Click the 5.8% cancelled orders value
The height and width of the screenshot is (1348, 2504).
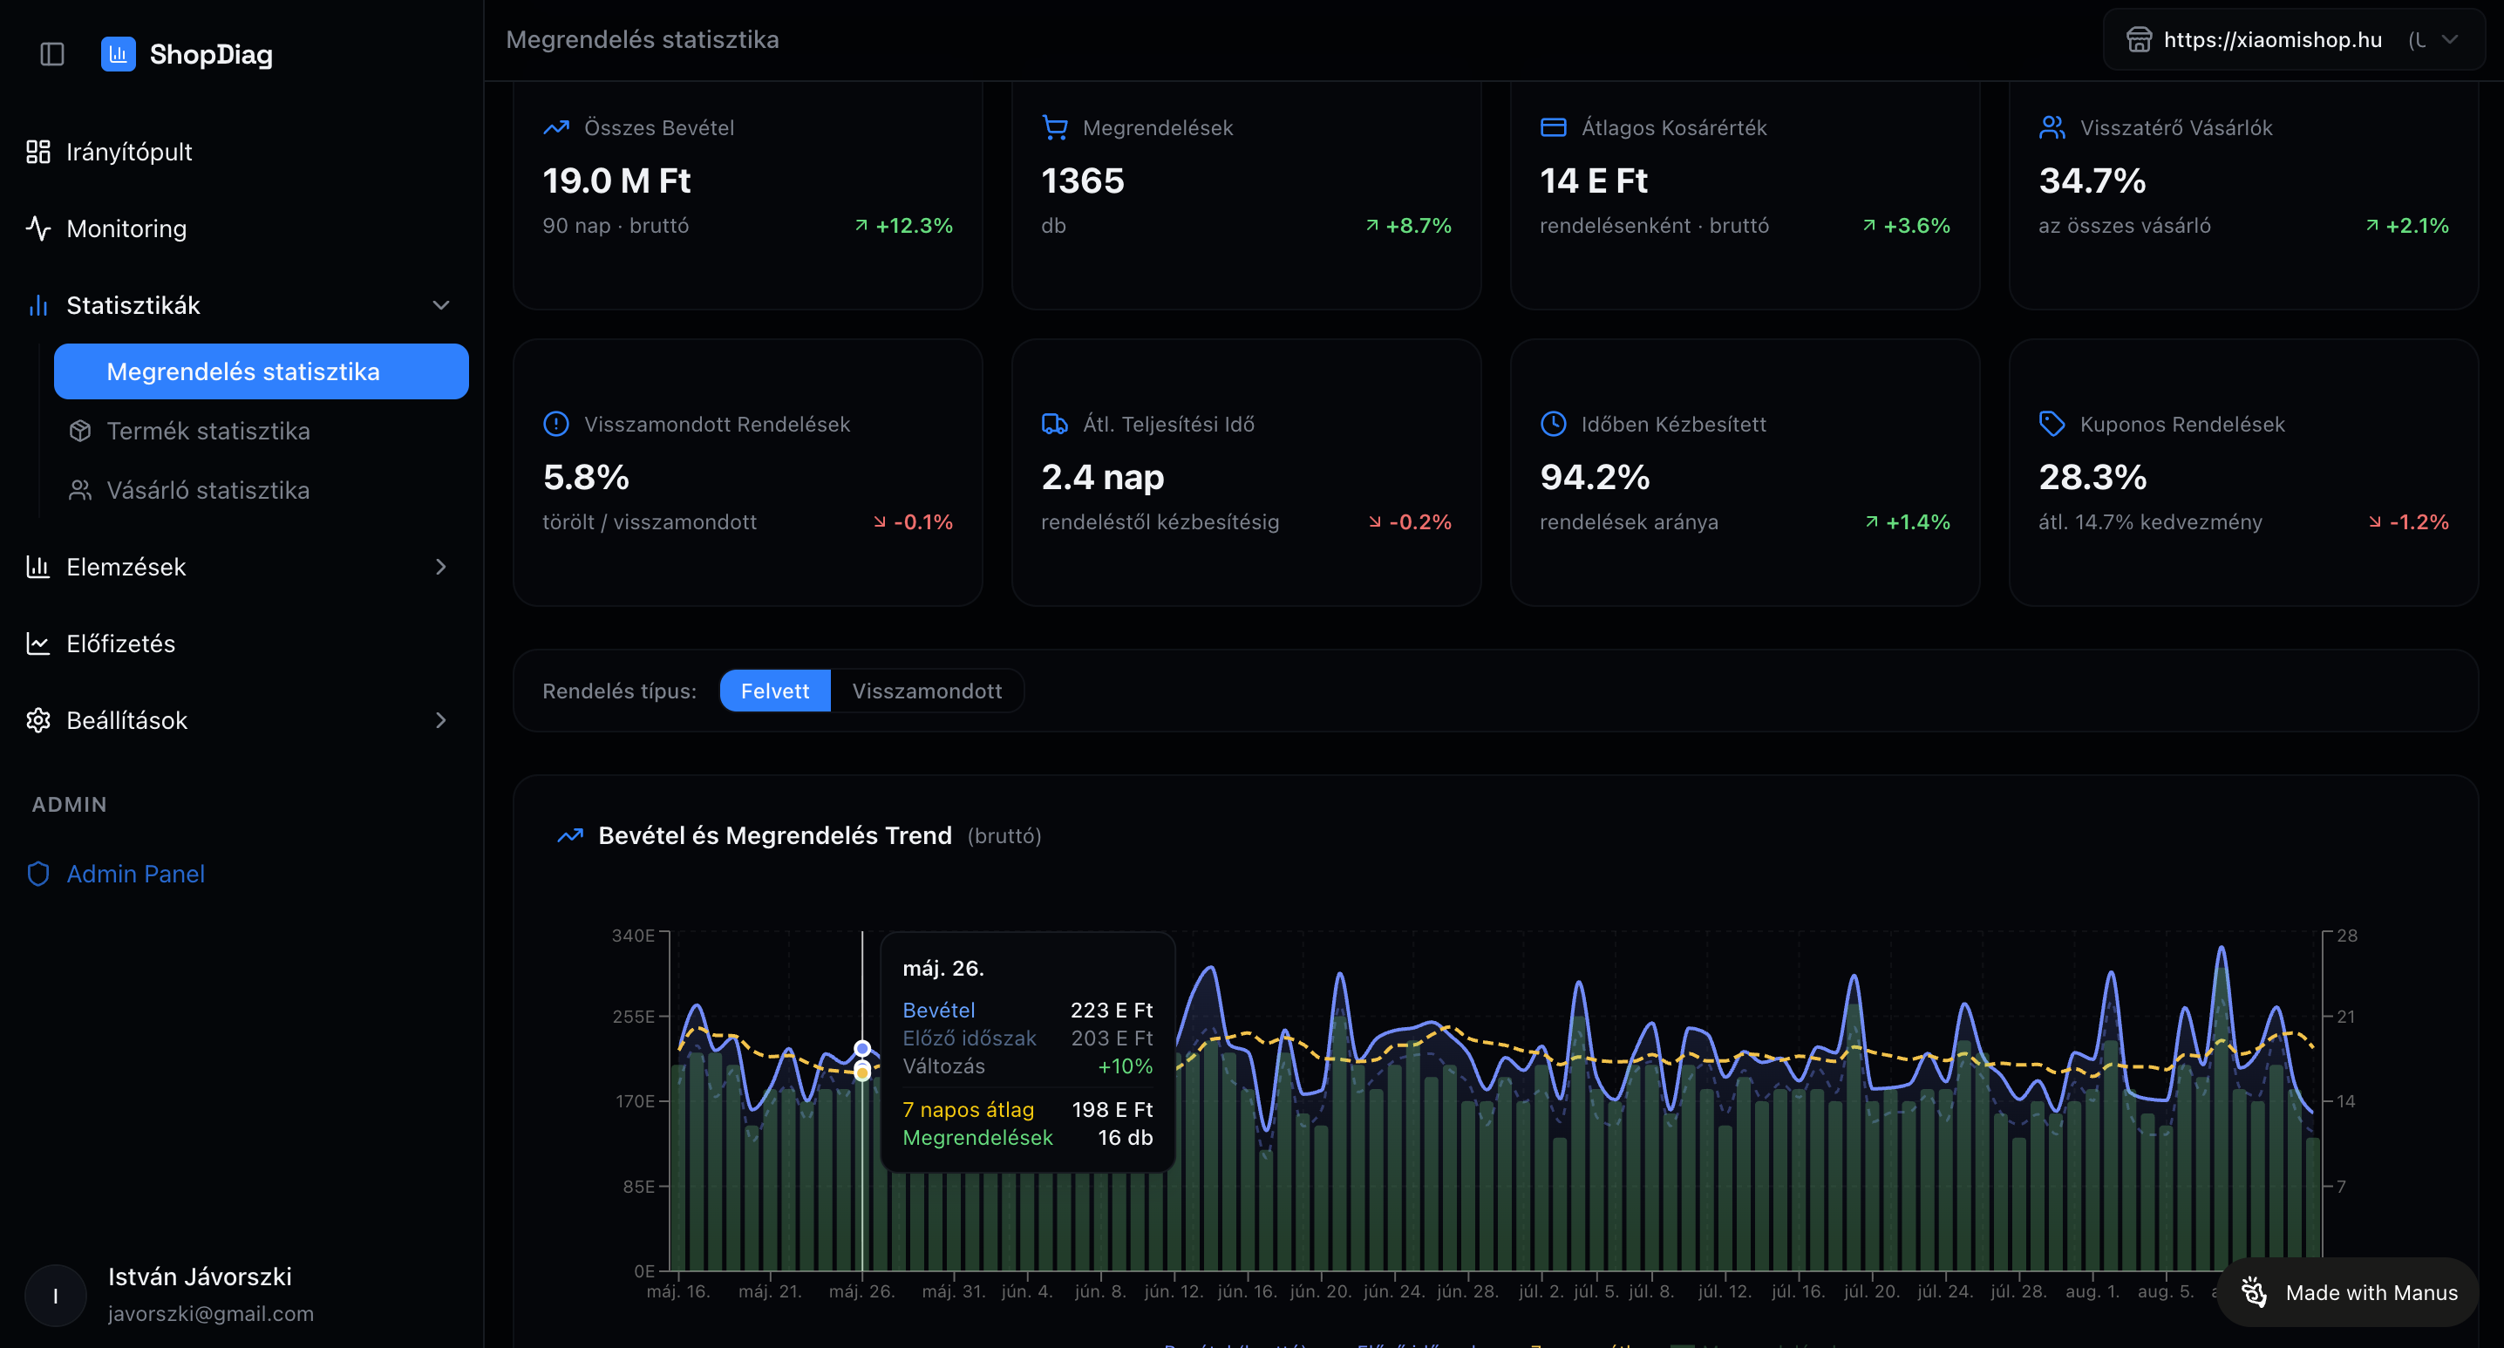[x=586, y=477]
